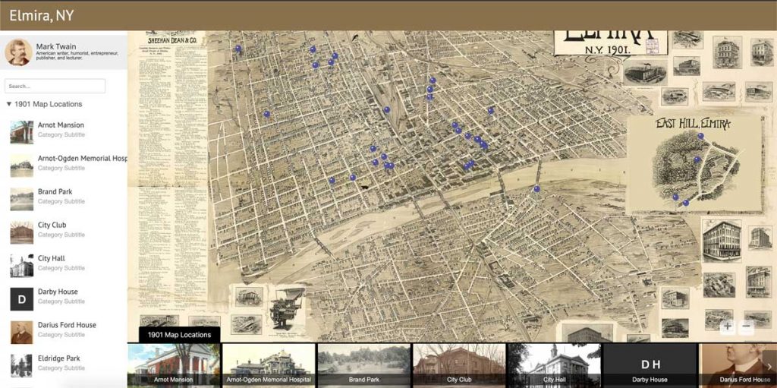Click the Search input field
This screenshot has height=388, width=777.
55,86
